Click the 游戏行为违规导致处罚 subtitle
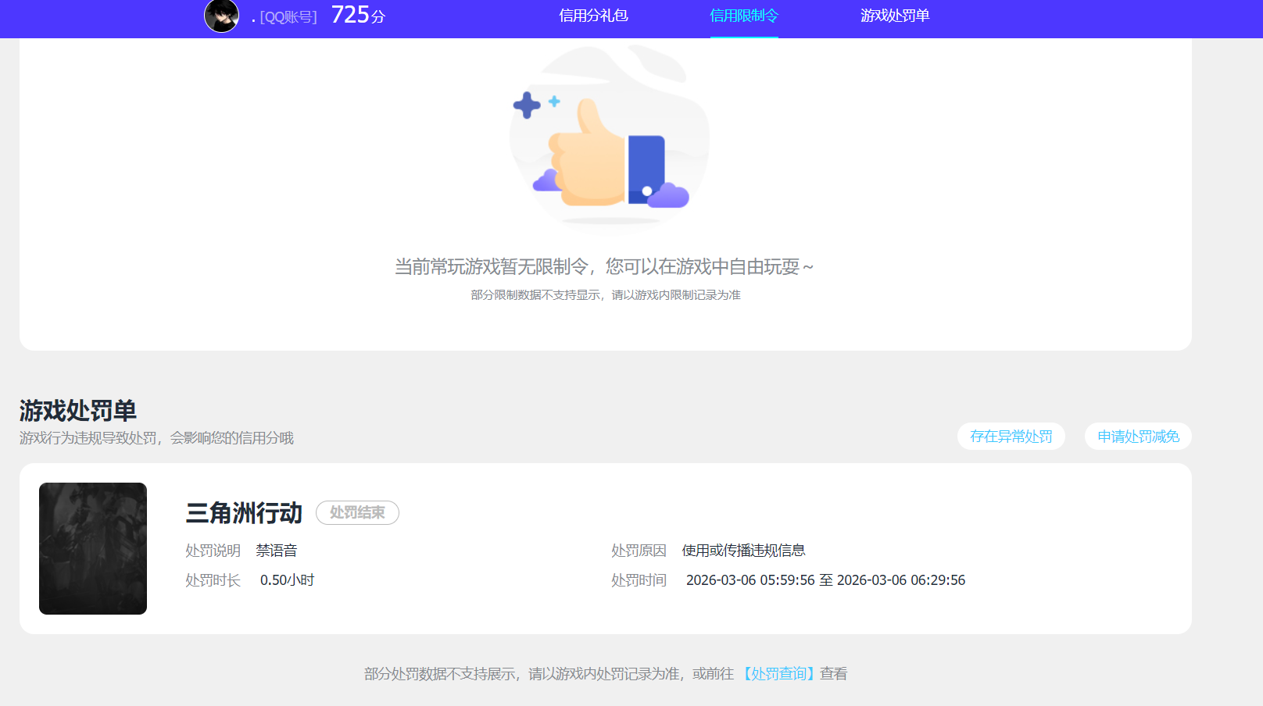This screenshot has height=706, width=1263. pyautogui.click(x=156, y=438)
